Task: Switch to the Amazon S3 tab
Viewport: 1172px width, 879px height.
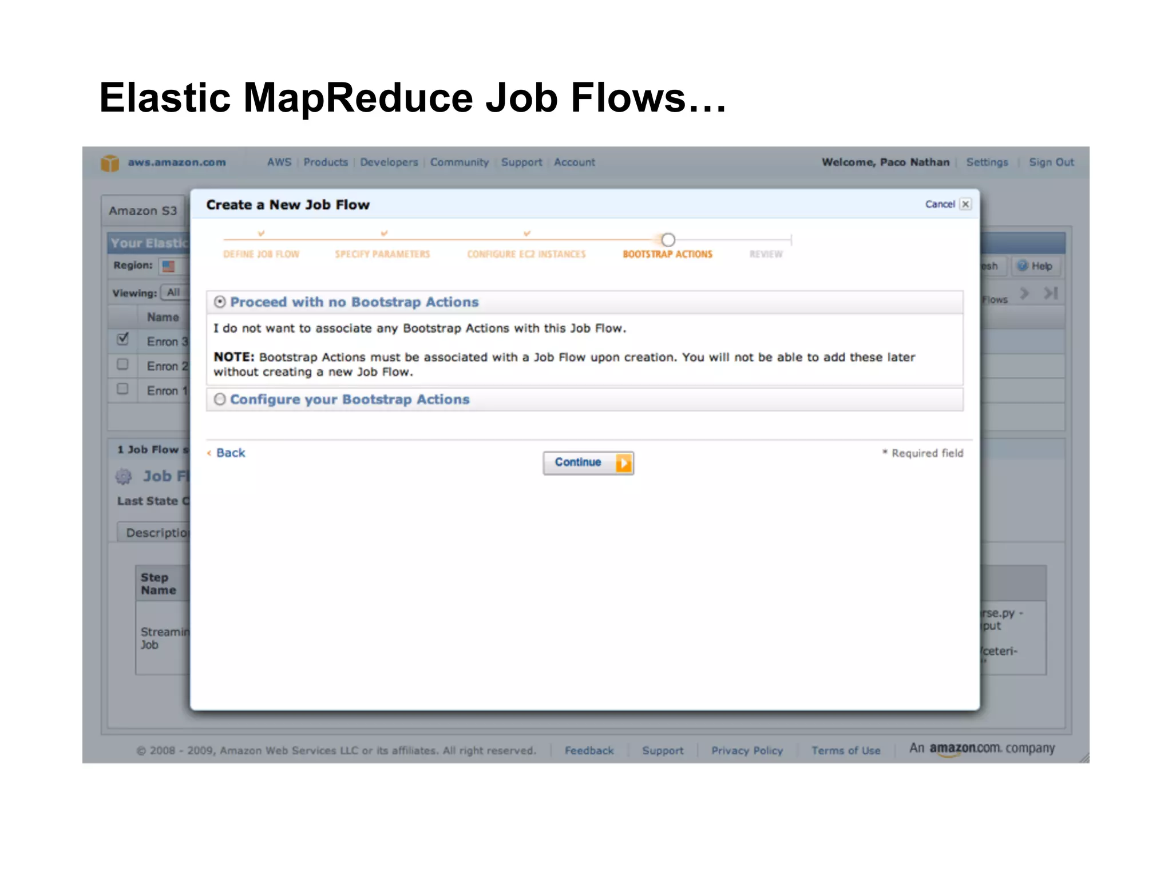Action: click(143, 211)
